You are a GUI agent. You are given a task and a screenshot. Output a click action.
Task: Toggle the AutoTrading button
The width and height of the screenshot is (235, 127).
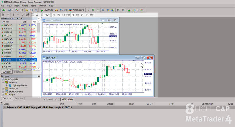77,10
